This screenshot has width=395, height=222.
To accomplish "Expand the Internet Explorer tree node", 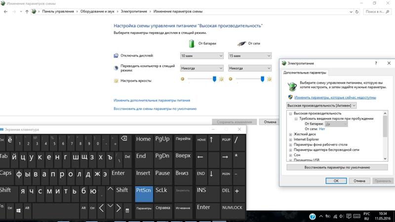I will pyautogui.click(x=290, y=140).
